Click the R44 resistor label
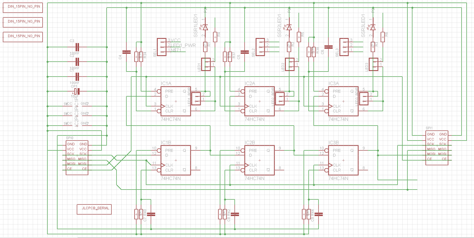 click(x=313, y=213)
